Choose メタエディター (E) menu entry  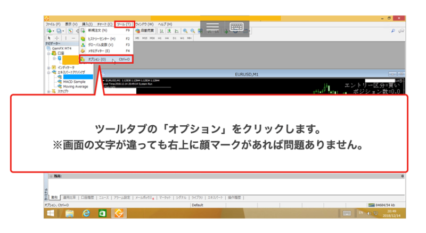(106, 51)
